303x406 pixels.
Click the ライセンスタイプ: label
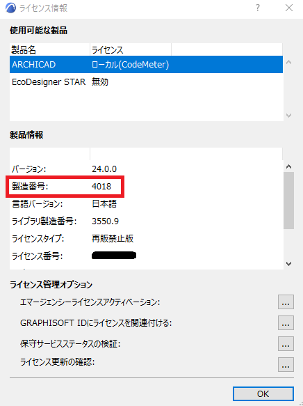coord(38,239)
